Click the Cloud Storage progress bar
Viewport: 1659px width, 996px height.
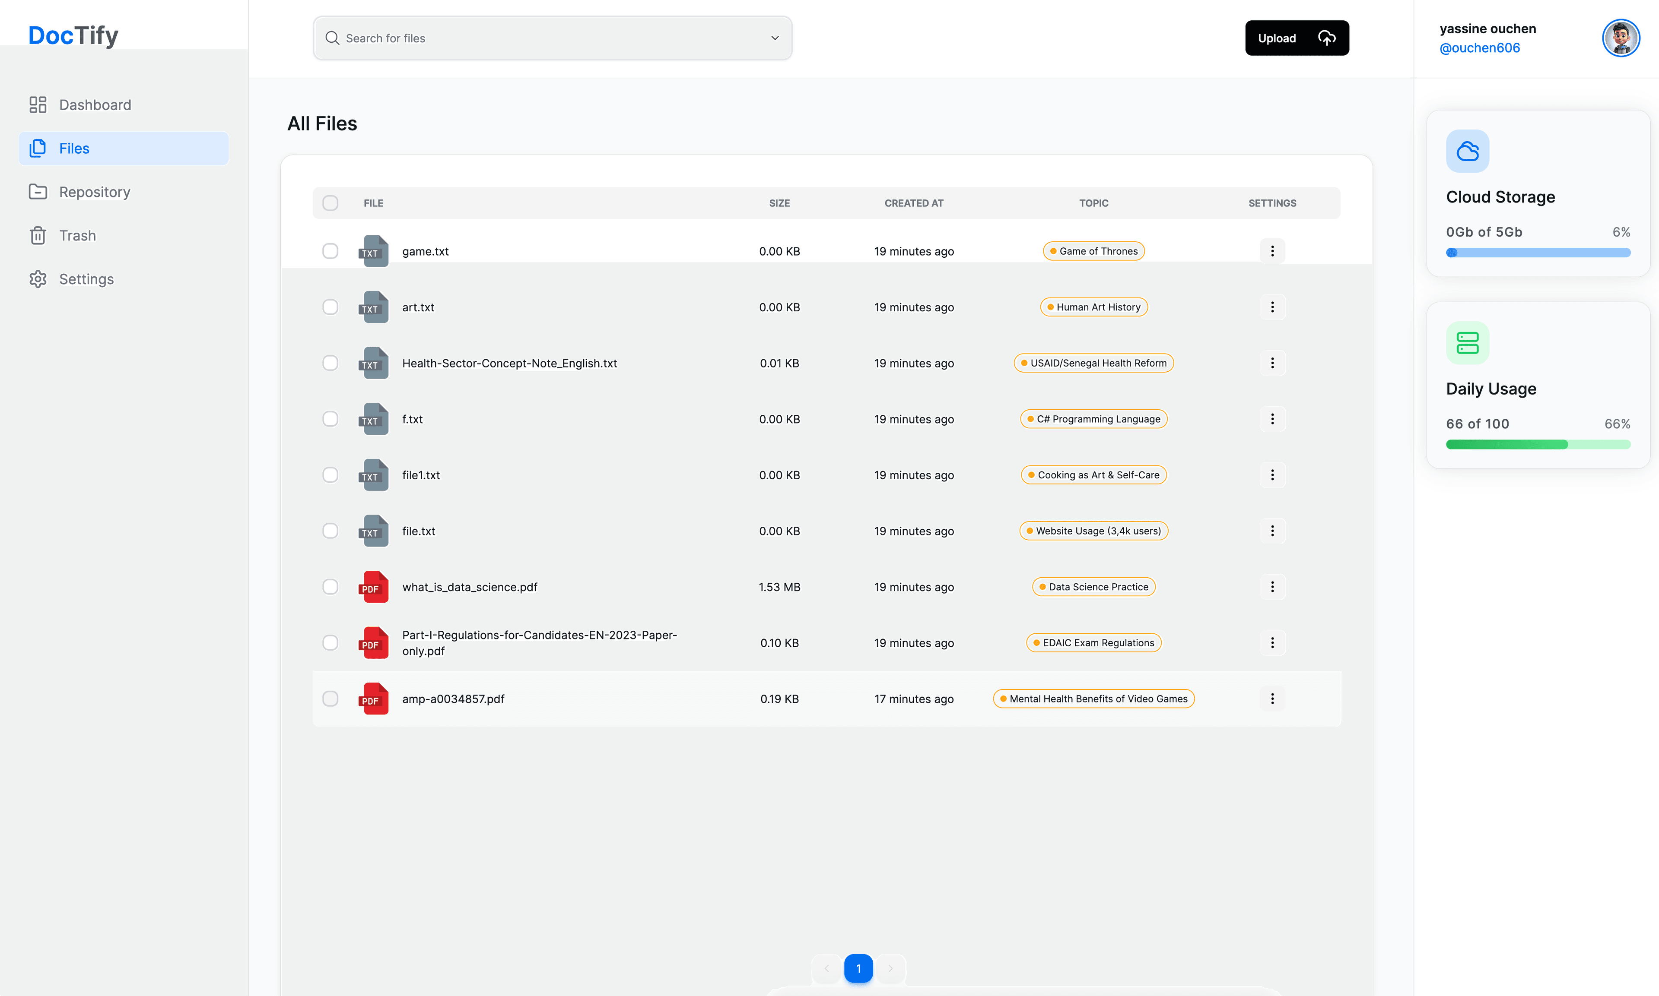coord(1538,253)
